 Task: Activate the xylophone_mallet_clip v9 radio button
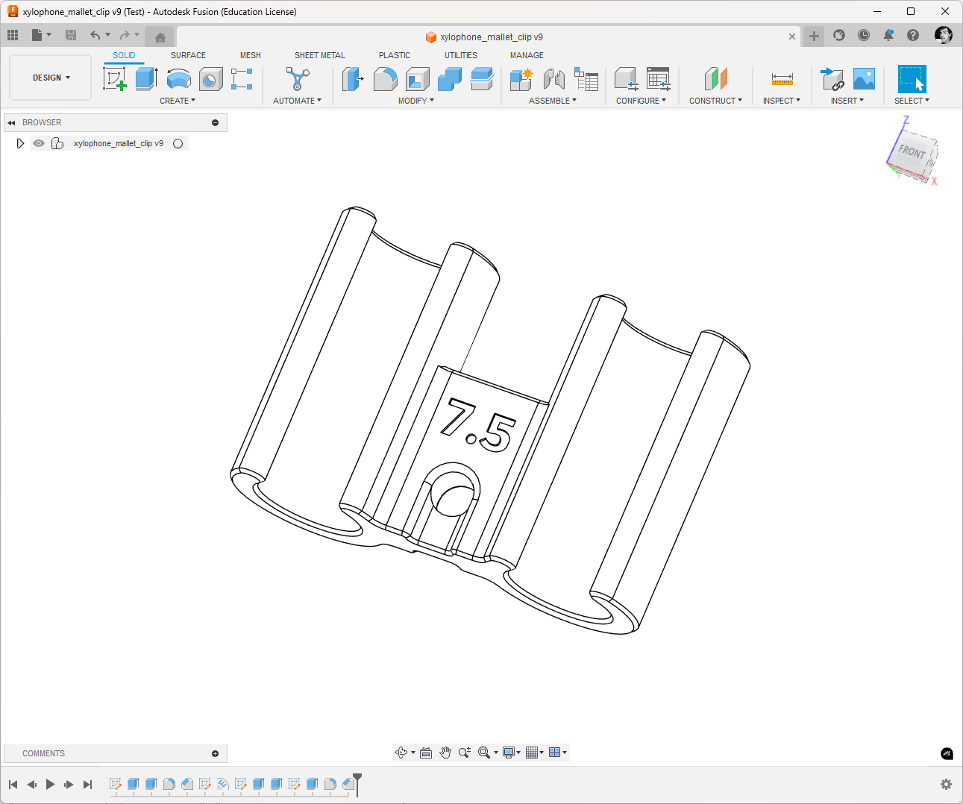pyautogui.click(x=178, y=144)
